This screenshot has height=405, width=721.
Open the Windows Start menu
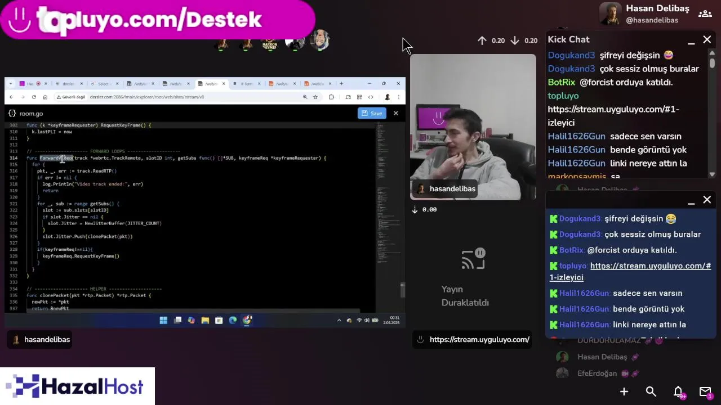point(163,320)
